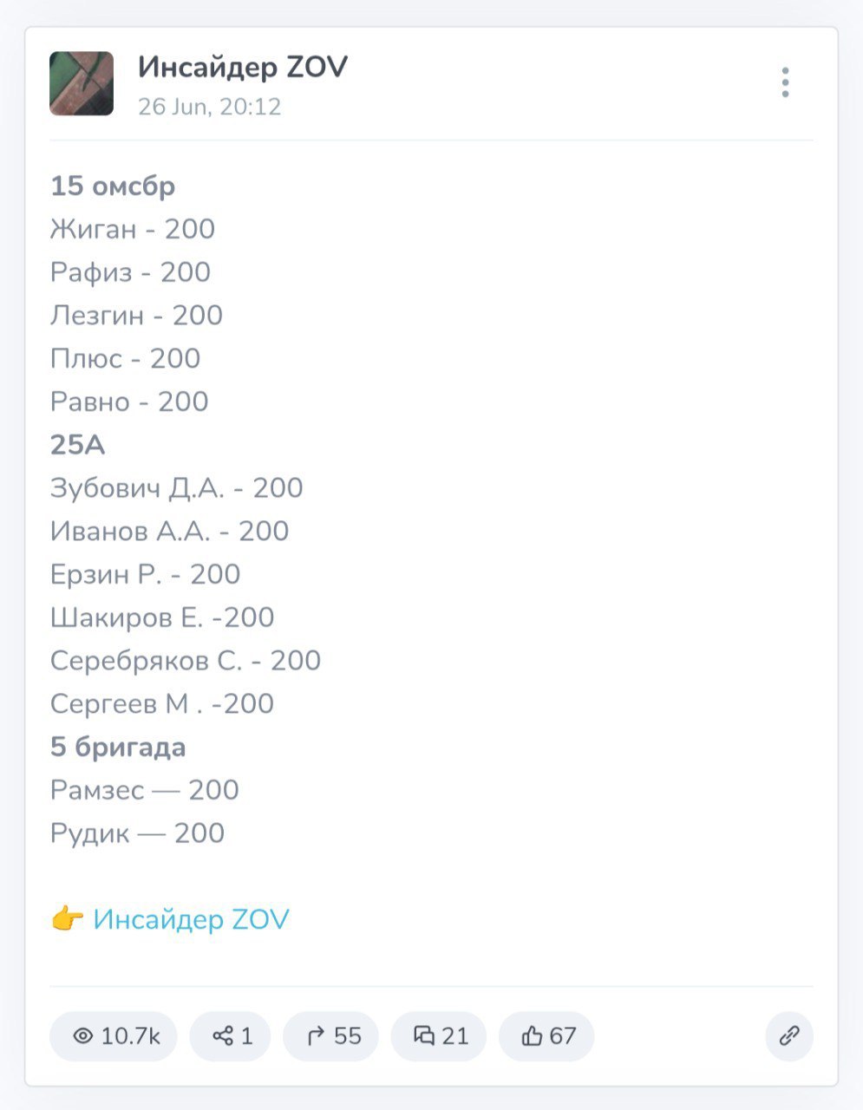
Task: Click the post timestamp 26 Jun, 20:12
Action: pos(209,107)
